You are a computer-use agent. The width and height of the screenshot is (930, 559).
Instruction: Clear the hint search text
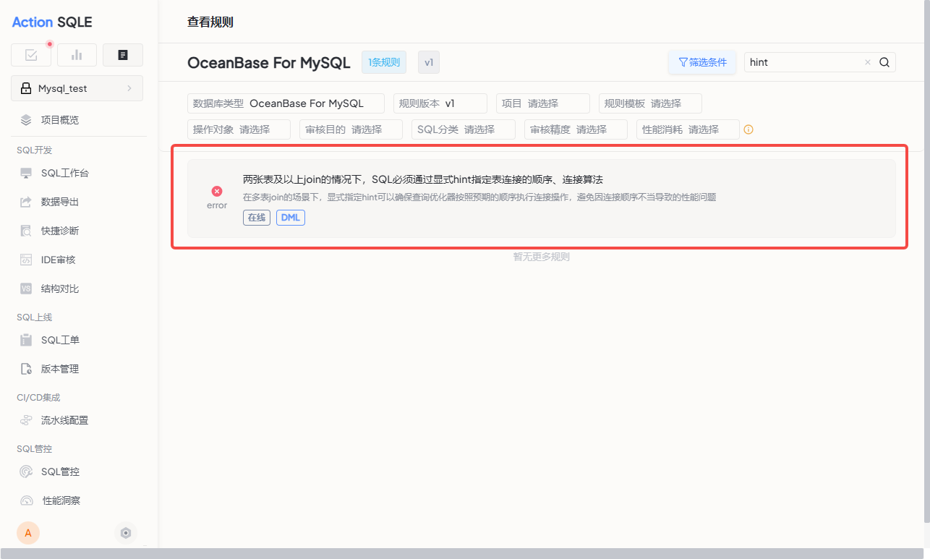point(867,62)
